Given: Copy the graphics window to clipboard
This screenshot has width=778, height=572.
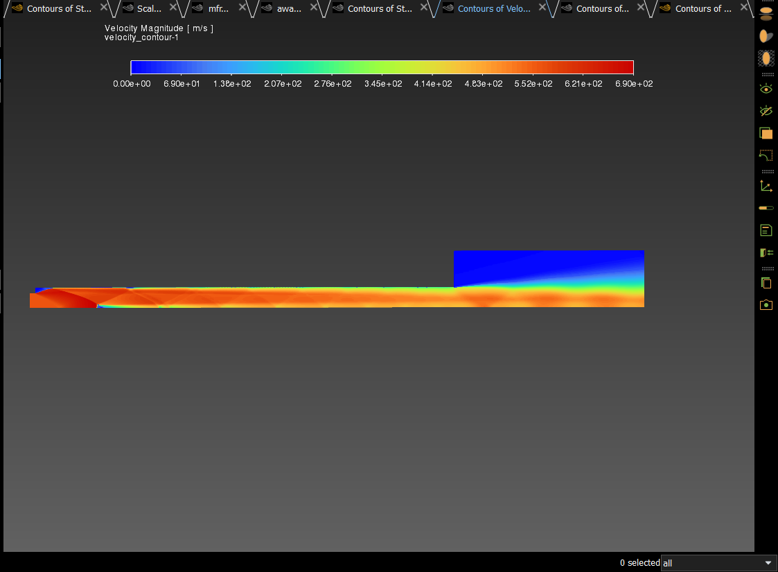Looking at the screenshot, I should click(x=766, y=283).
